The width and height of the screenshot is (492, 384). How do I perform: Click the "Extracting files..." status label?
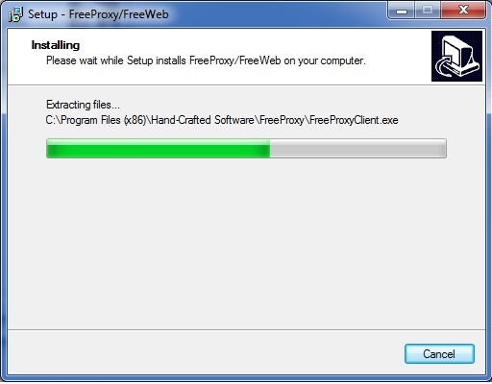(x=83, y=105)
